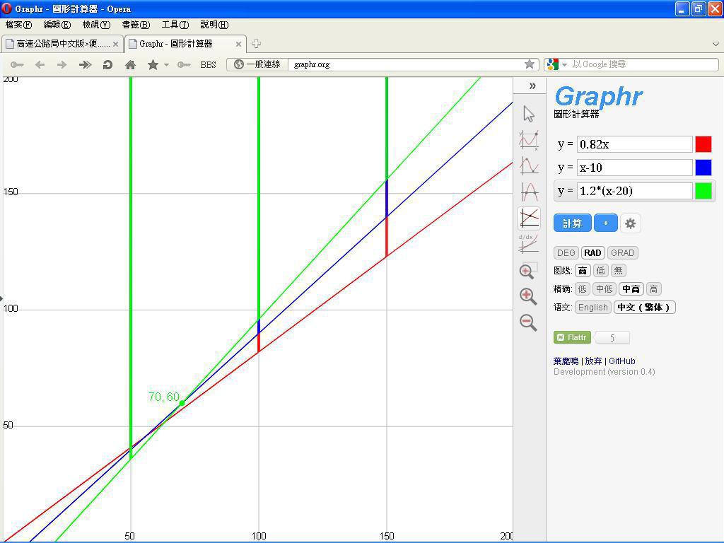Image resolution: width=724 pixels, height=543 pixels.
Task: Switch angle mode to GRAD
Action: [622, 253]
